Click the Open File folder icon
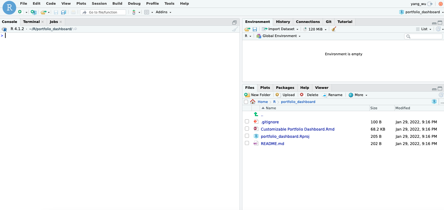The image size is (444, 210). 43,12
